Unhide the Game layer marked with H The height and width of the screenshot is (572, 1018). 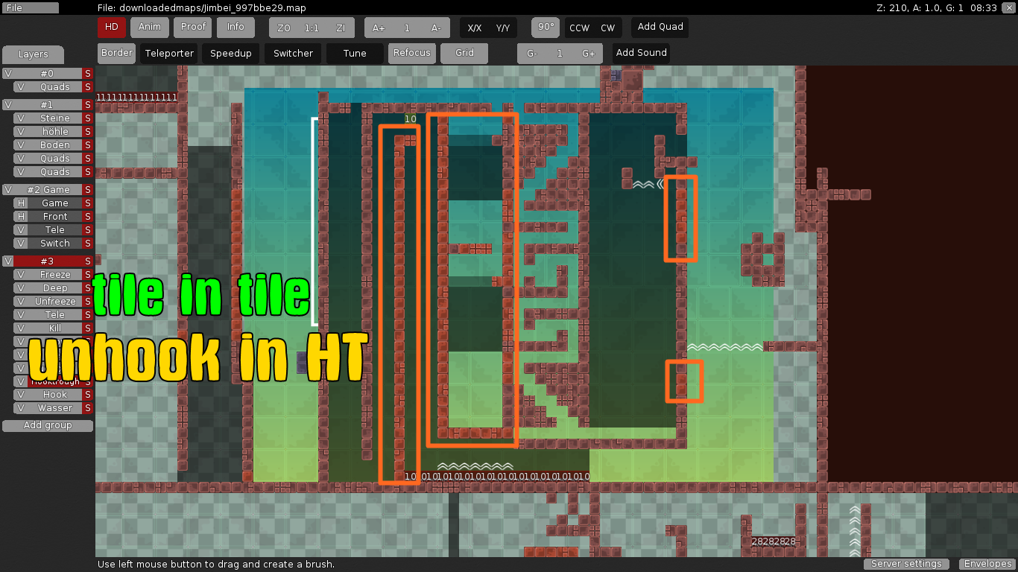(19, 203)
